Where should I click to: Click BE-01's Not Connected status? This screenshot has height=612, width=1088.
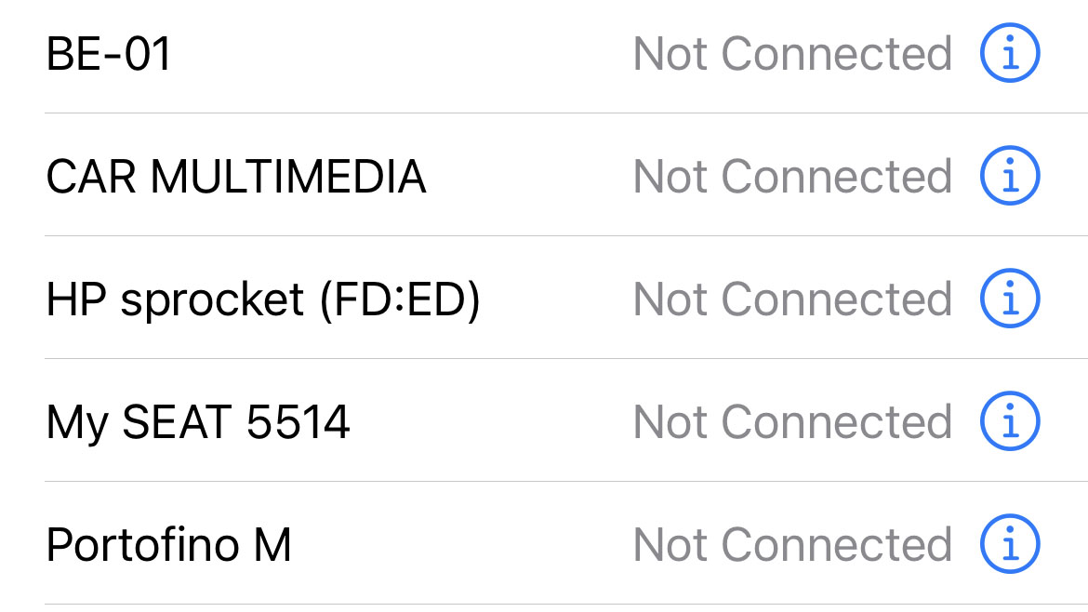pyautogui.click(x=792, y=54)
